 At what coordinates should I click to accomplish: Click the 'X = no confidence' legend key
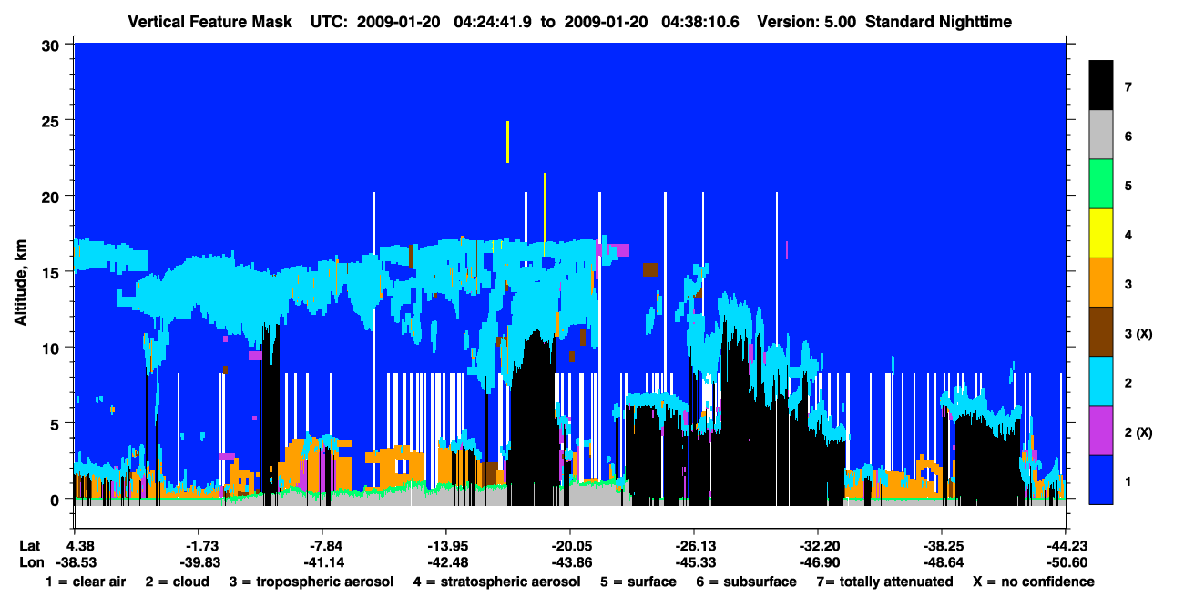(1034, 582)
